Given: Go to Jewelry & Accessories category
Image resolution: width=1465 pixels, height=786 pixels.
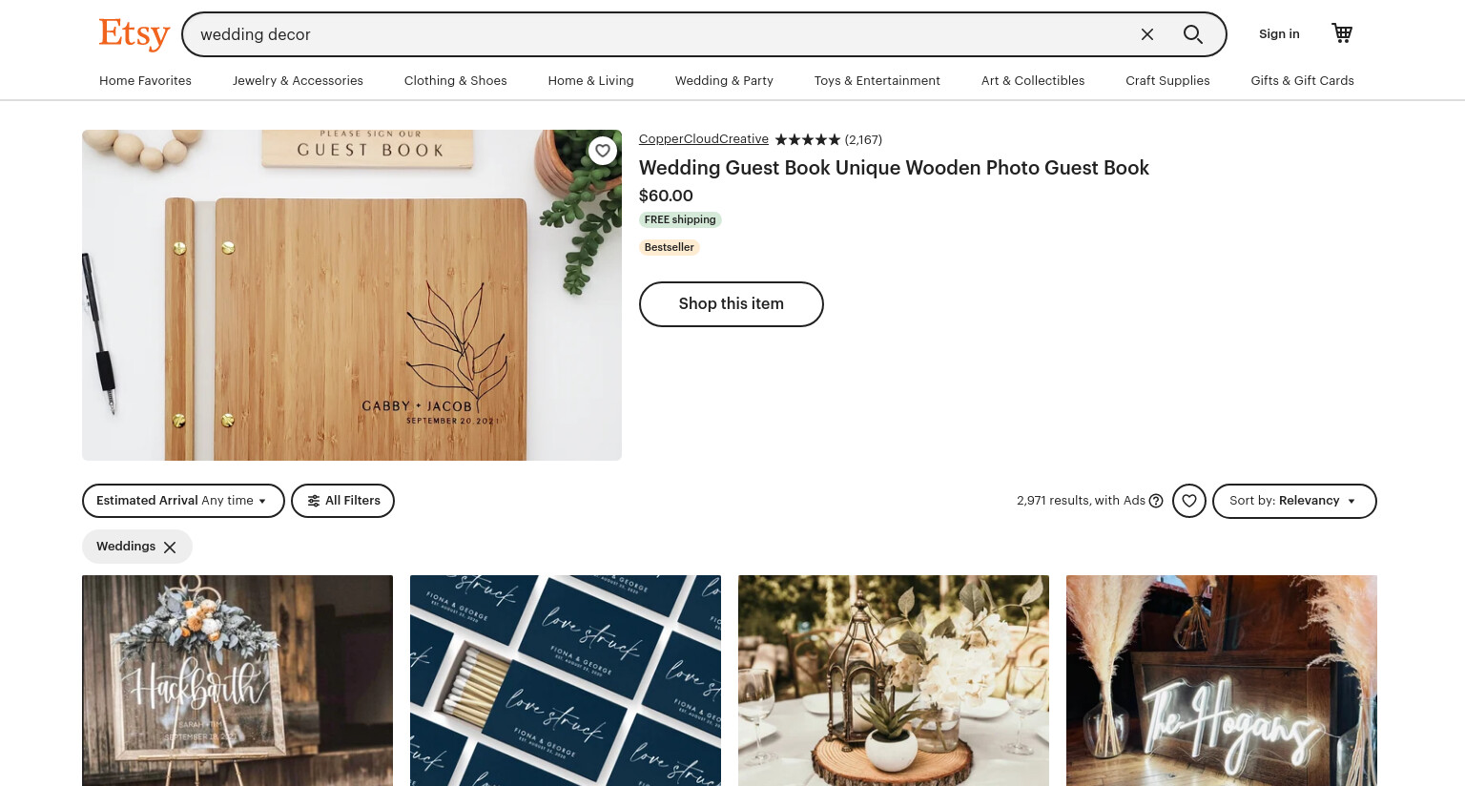Looking at the screenshot, I should pos(298,80).
